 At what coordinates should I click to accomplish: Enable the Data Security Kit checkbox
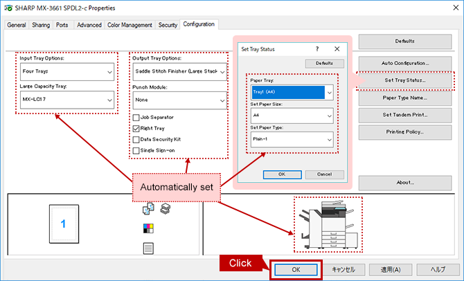click(x=136, y=140)
